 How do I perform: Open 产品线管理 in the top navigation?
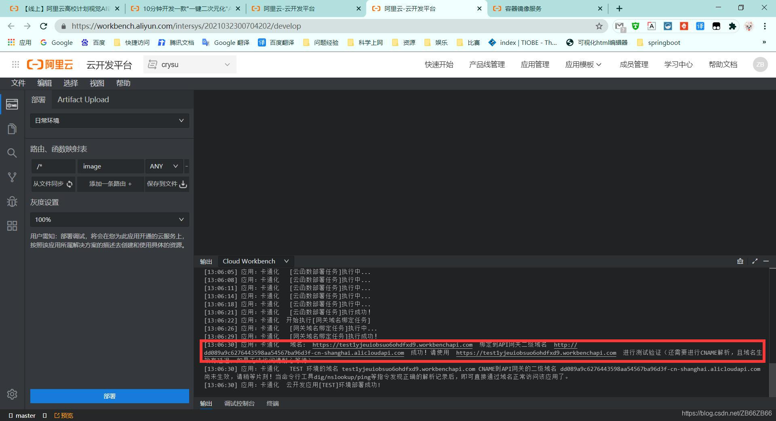[x=487, y=64]
